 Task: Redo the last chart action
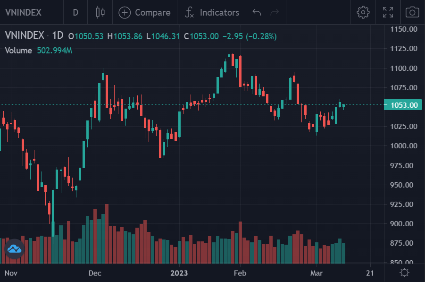click(274, 12)
